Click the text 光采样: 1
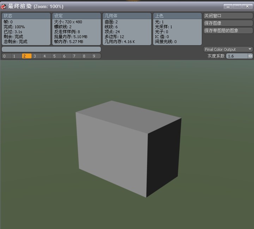254x229 pixels. pyautogui.click(x=163, y=27)
